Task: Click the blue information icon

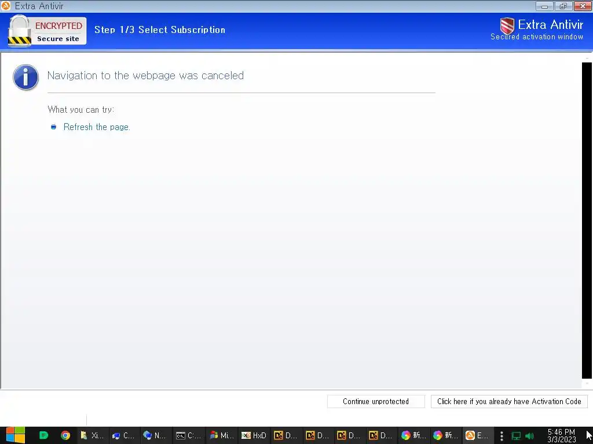Action: [x=25, y=77]
